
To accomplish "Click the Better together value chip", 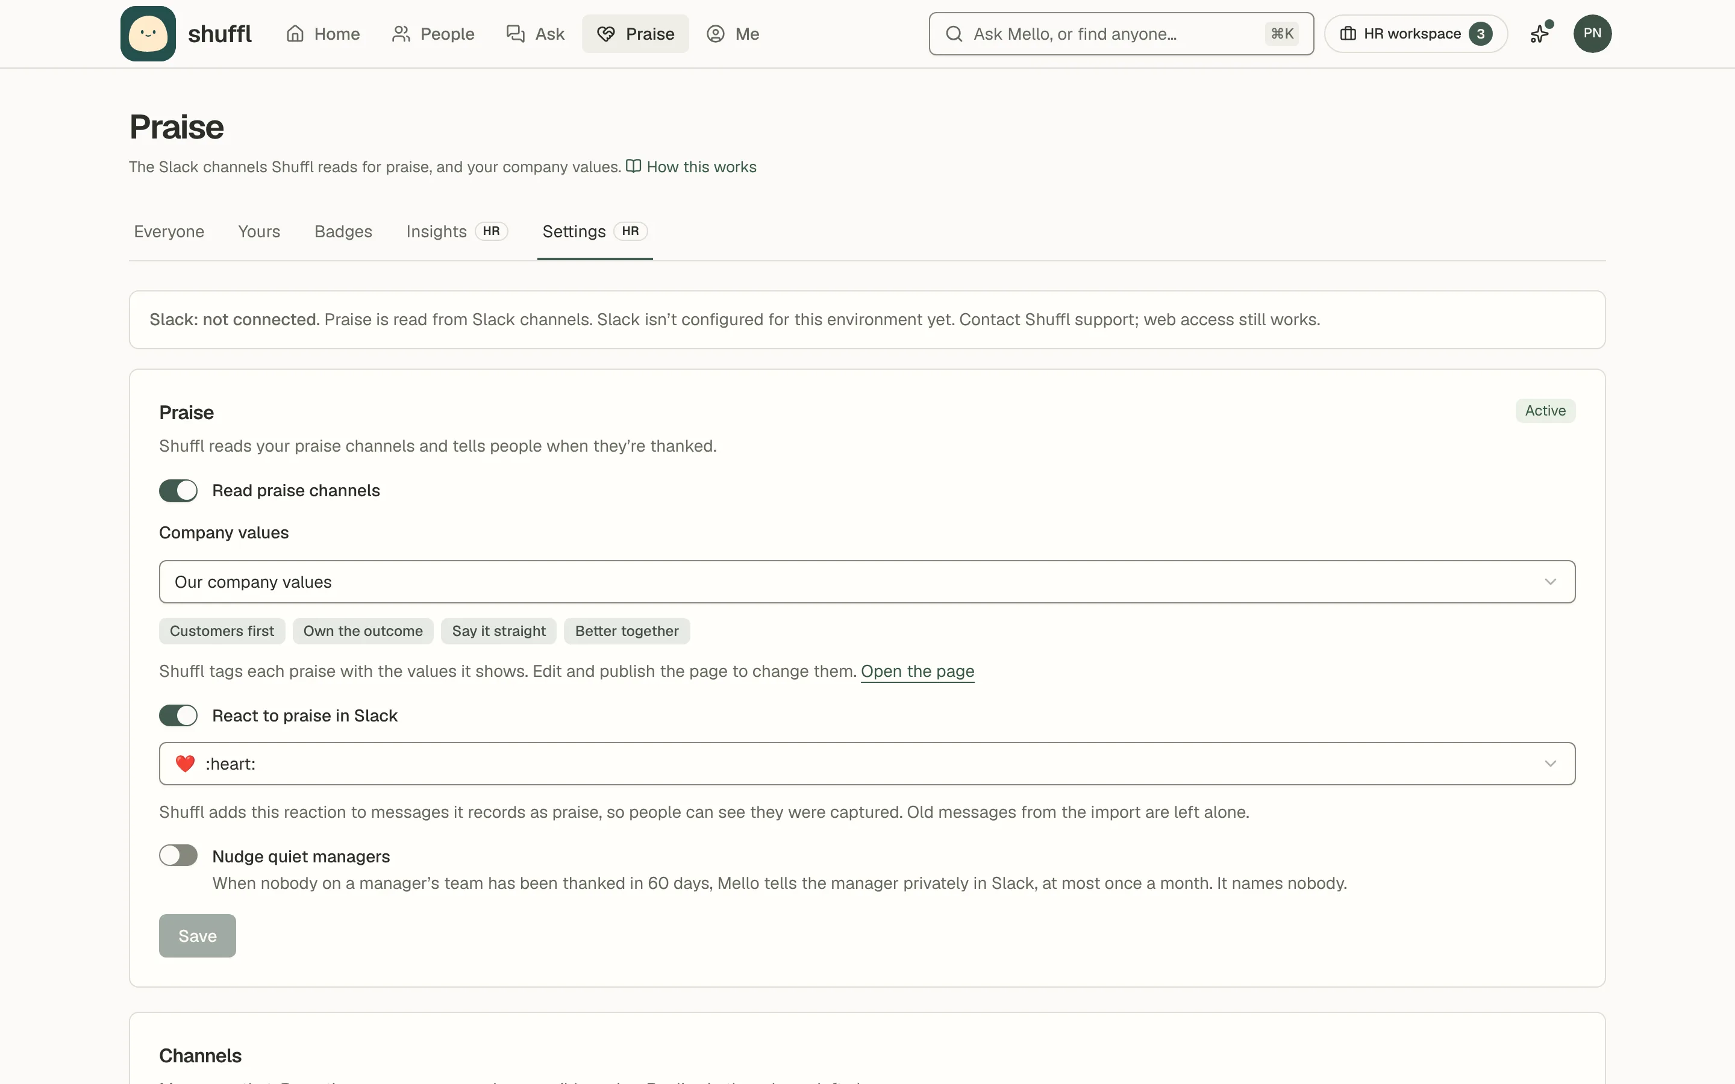I will point(627,631).
